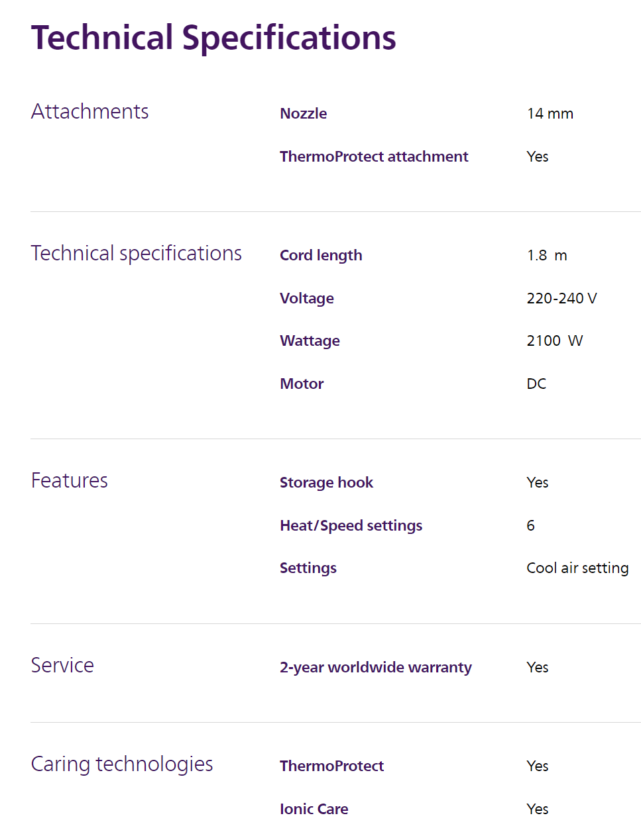Click the Cool air setting value
Viewport: 641px width, 838px height.
577,568
